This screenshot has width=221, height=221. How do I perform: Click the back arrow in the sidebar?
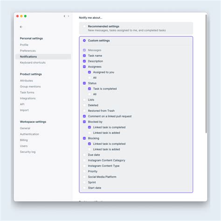point(21,27)
